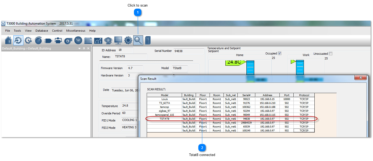Open the calendar grid toolbar icon

pos(88,40)
